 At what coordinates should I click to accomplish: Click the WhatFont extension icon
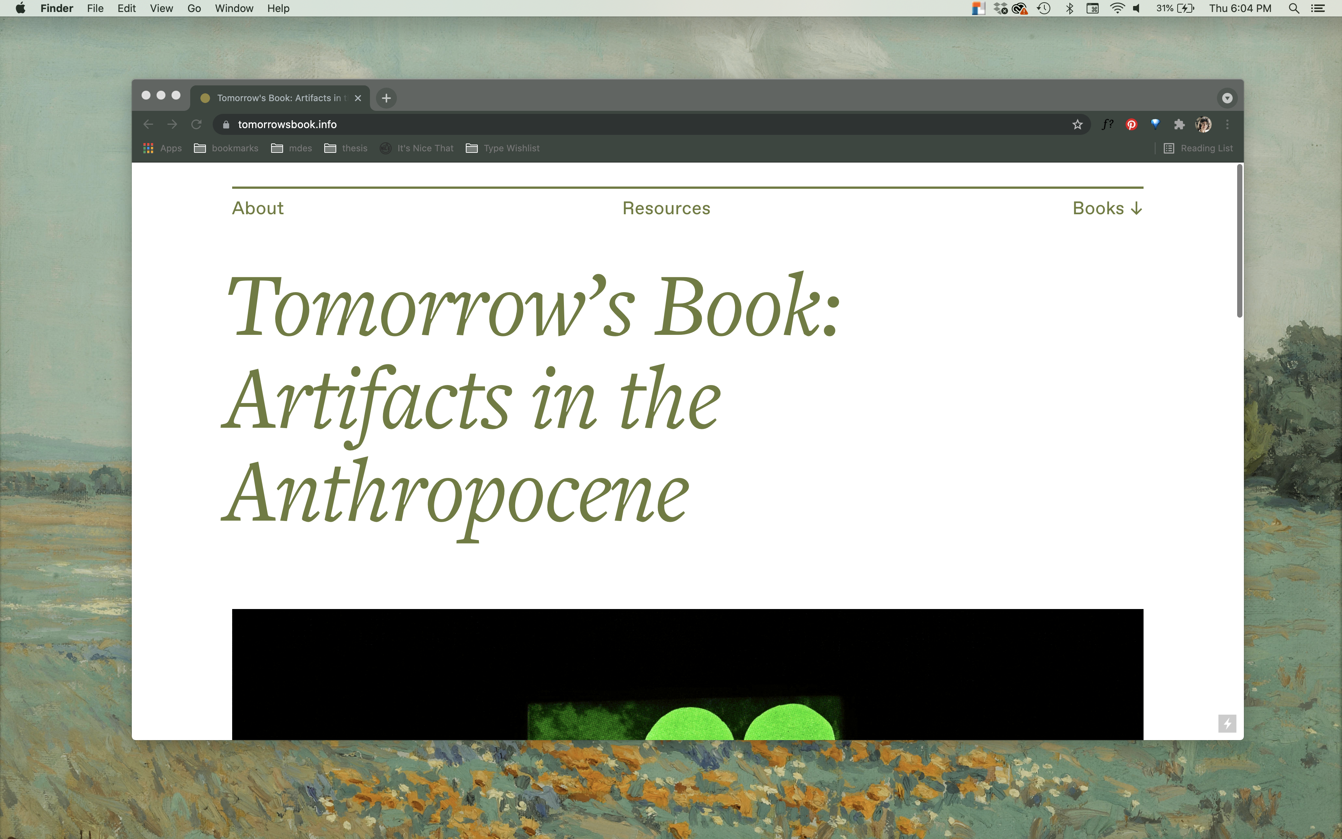point(1108,124)
